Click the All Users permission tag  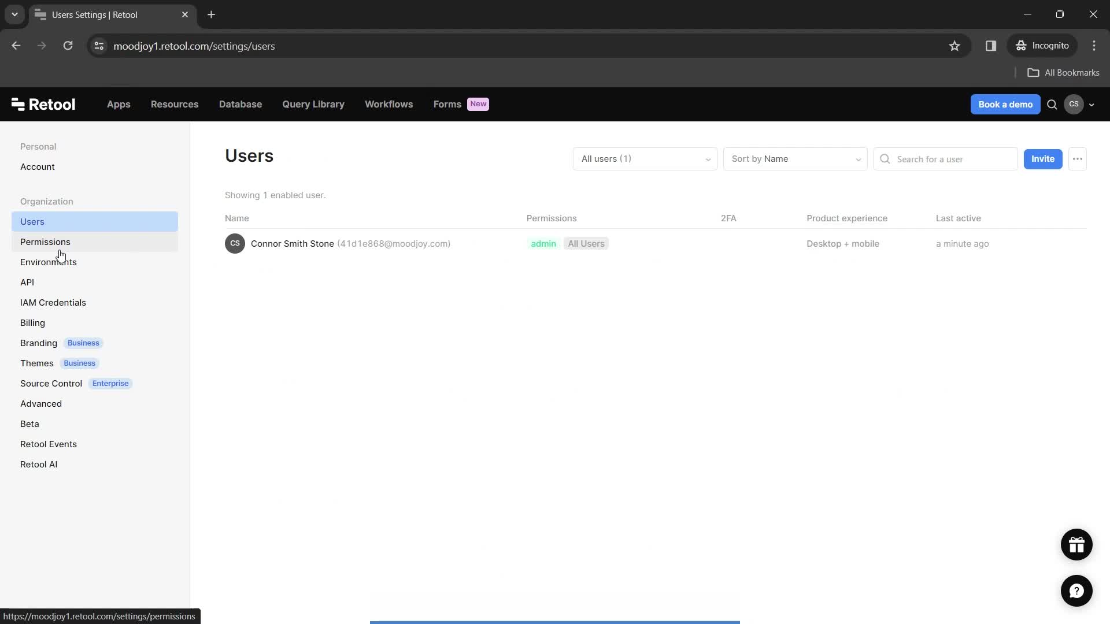click(x=586, y=244)
